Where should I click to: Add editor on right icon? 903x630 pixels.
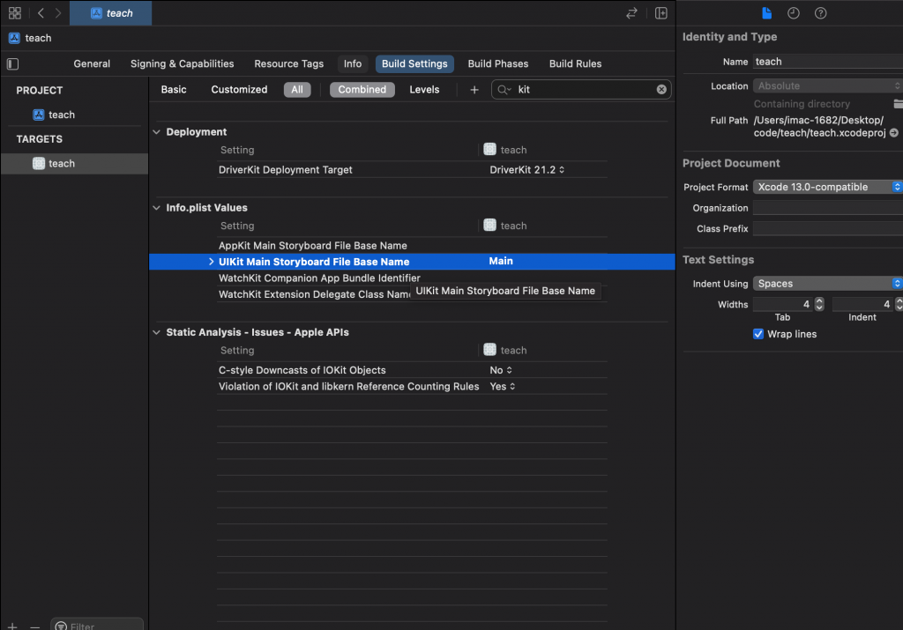point(661,13)
